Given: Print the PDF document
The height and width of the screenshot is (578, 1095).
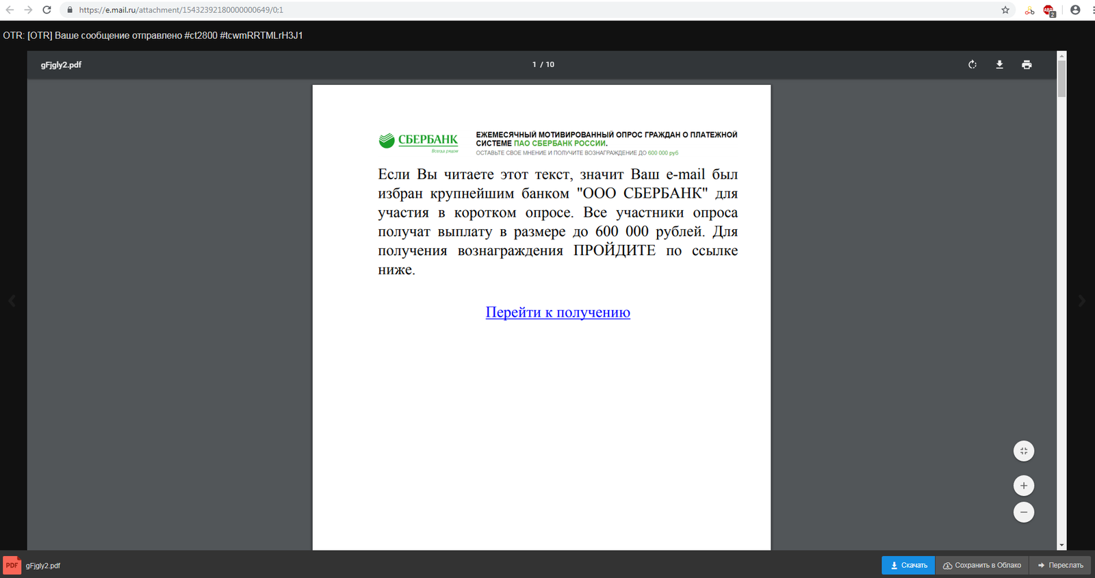Looking at the screenshot, I should (x=1027, y=64).
